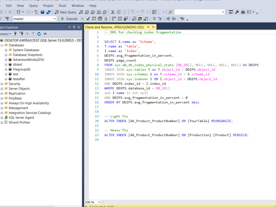Select Results to Text mode

134,19
